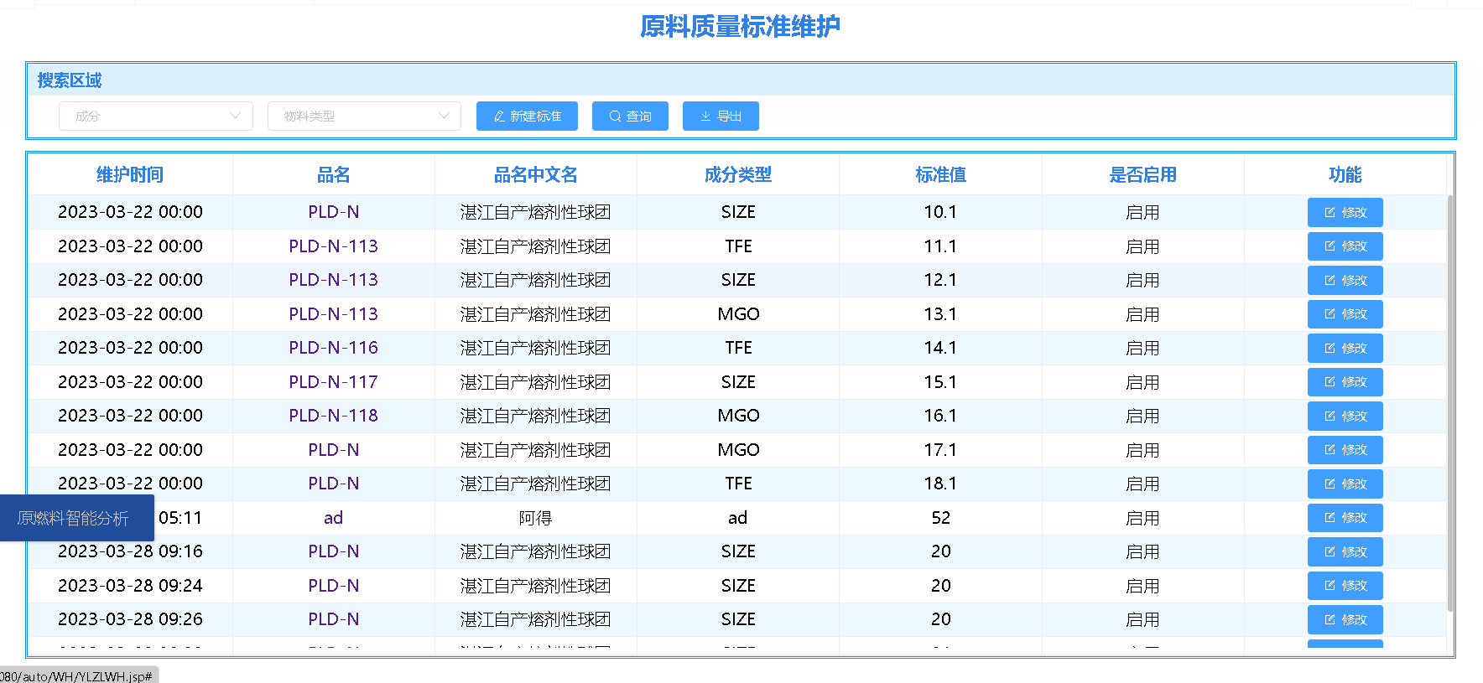Click the 品名 column header

click(333, 175)
